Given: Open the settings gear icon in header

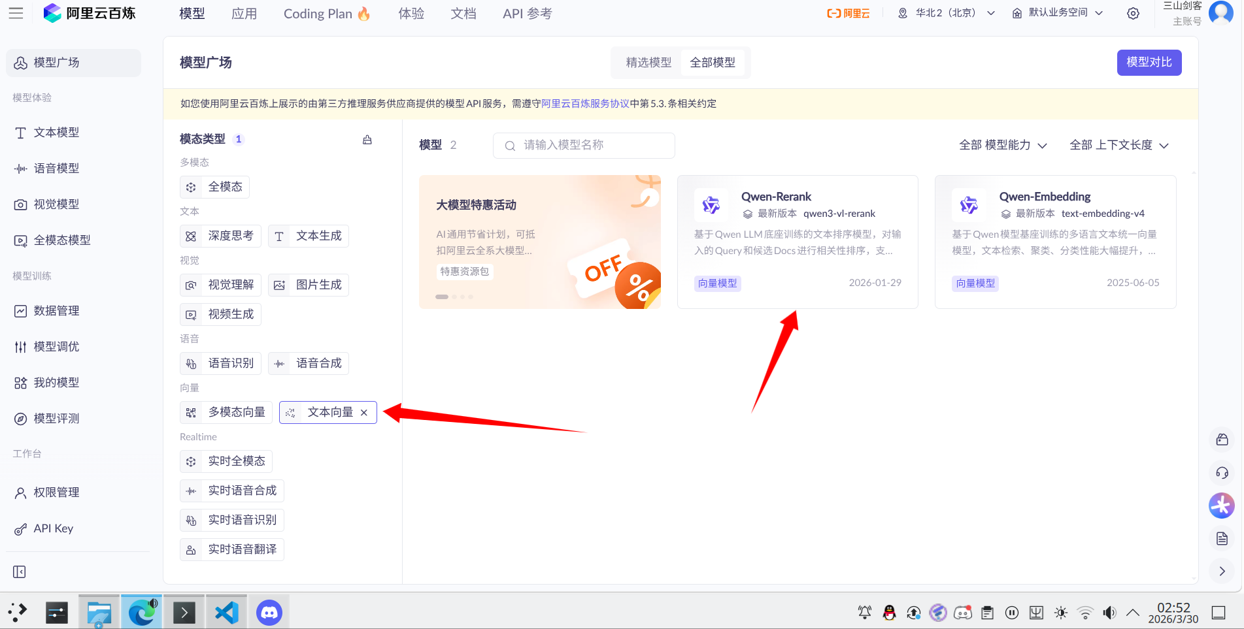Looking at the screenshot, I should [x=1133, y=13].
